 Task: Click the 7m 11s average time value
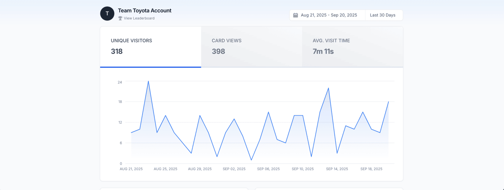click(323, 52)
